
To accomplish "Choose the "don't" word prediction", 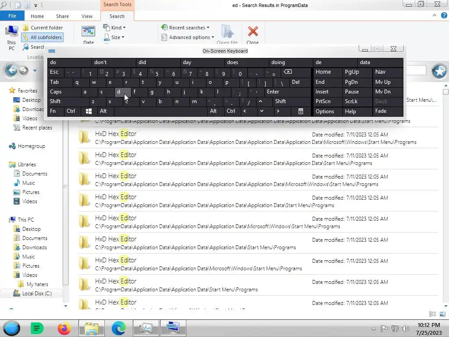I will point(114,62).
